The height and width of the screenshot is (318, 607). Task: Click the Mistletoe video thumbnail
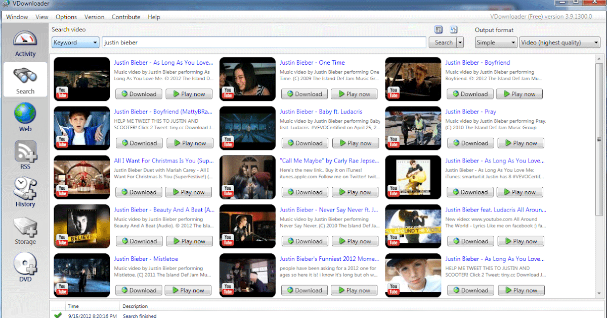click(x=81, y=275)
